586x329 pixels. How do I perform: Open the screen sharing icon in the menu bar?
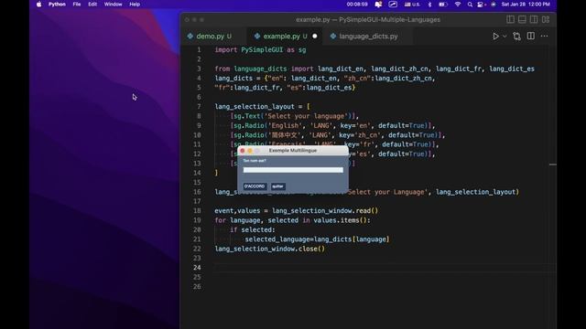click(393, 5)
